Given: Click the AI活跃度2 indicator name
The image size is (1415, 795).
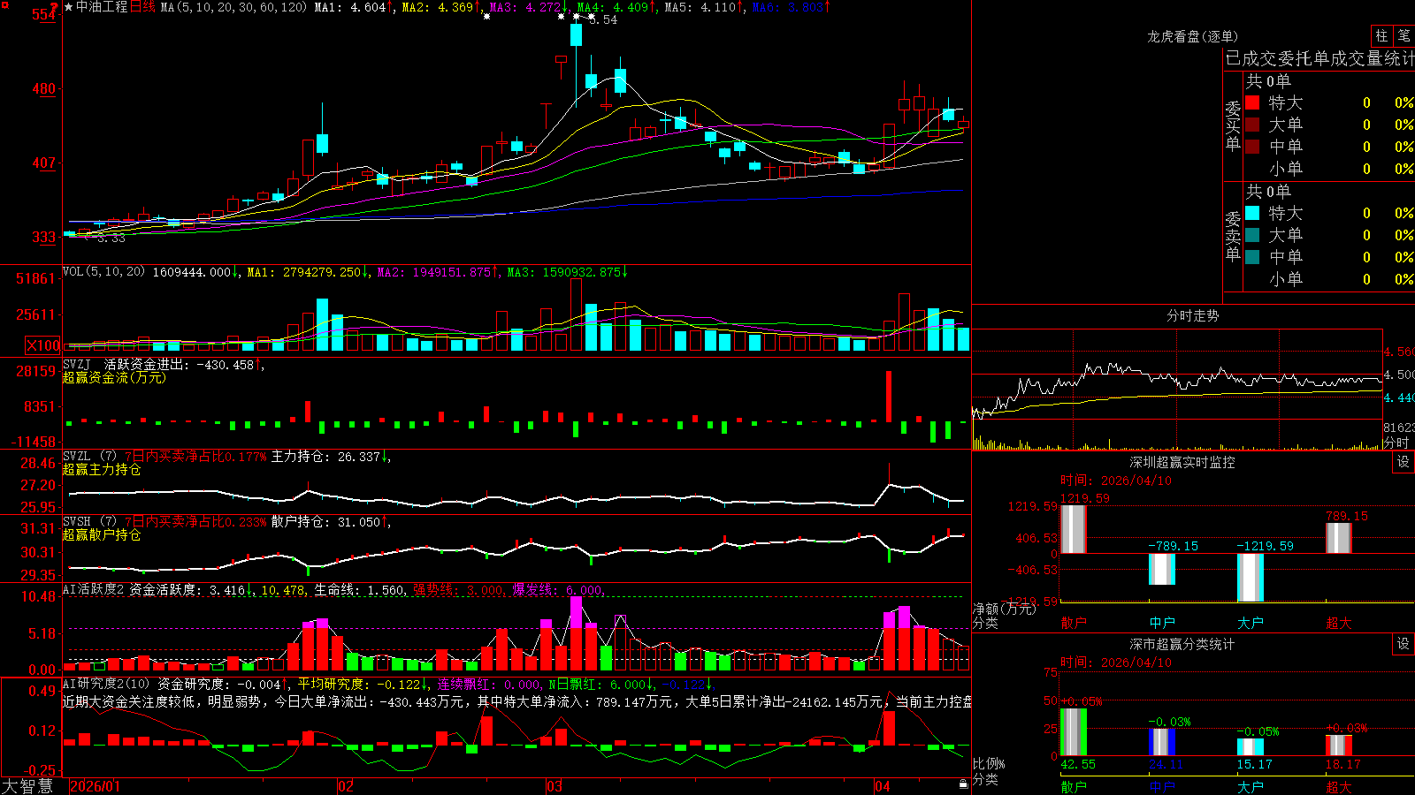Looking at the screenshot, I should click(x=94, y=589).
